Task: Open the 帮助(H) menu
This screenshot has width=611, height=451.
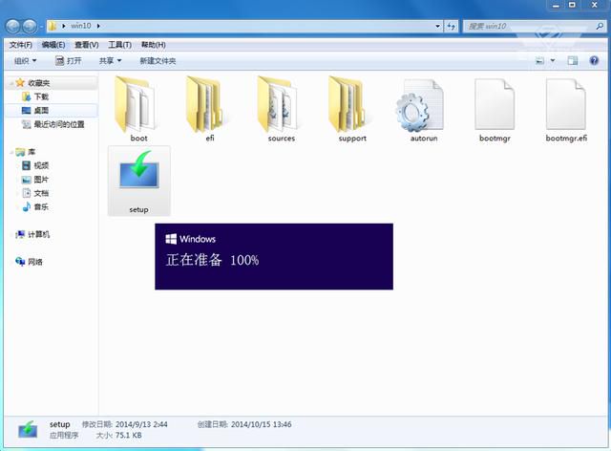Action: [x=153, y=45]
